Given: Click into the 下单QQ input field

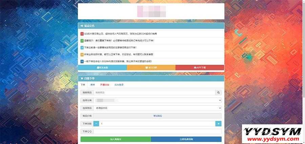Looking at the screenshot, I should (157, 131).
